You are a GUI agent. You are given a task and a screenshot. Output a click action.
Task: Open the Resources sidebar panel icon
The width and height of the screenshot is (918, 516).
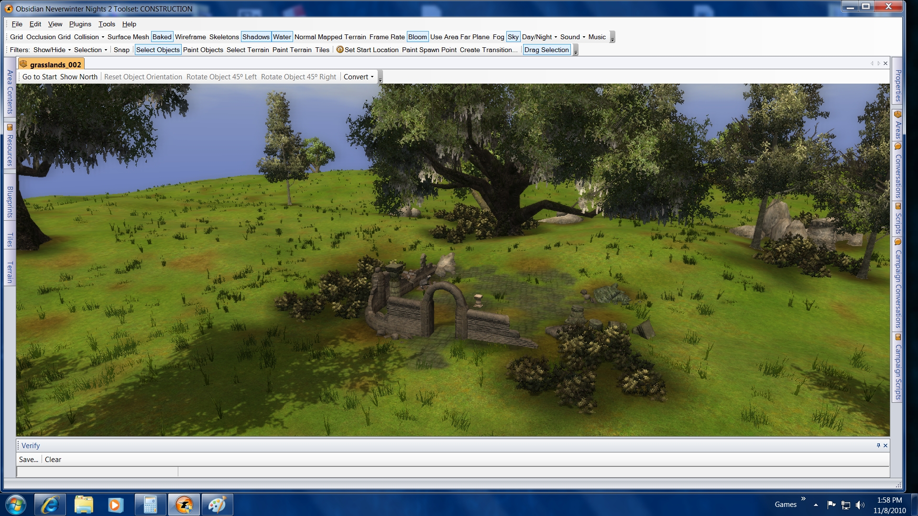(10, 127)
